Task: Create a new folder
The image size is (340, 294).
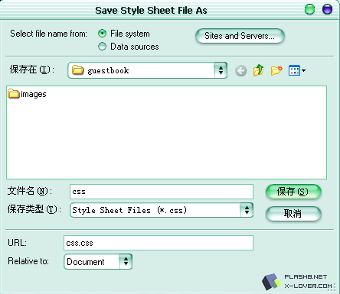Action: 276,70
